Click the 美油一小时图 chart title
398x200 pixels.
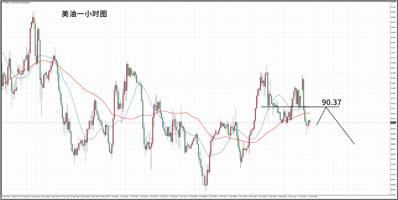click(84, 14)
